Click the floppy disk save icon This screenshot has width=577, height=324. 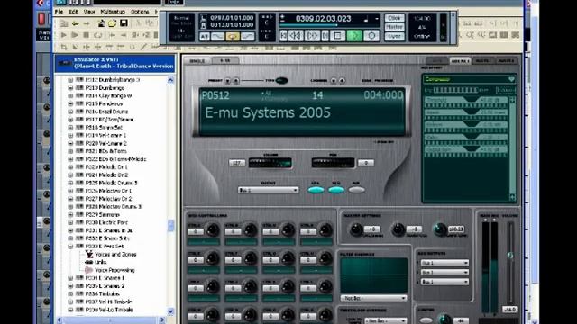[124, 23]
